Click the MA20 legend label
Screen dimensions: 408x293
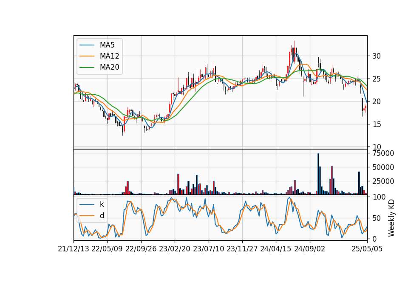click(x=109, y=67)
